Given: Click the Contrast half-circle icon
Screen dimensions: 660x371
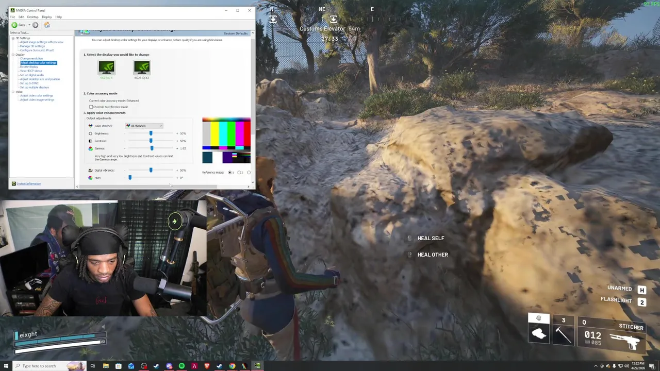Looking at the screenshot, I should tap(90, 141).
